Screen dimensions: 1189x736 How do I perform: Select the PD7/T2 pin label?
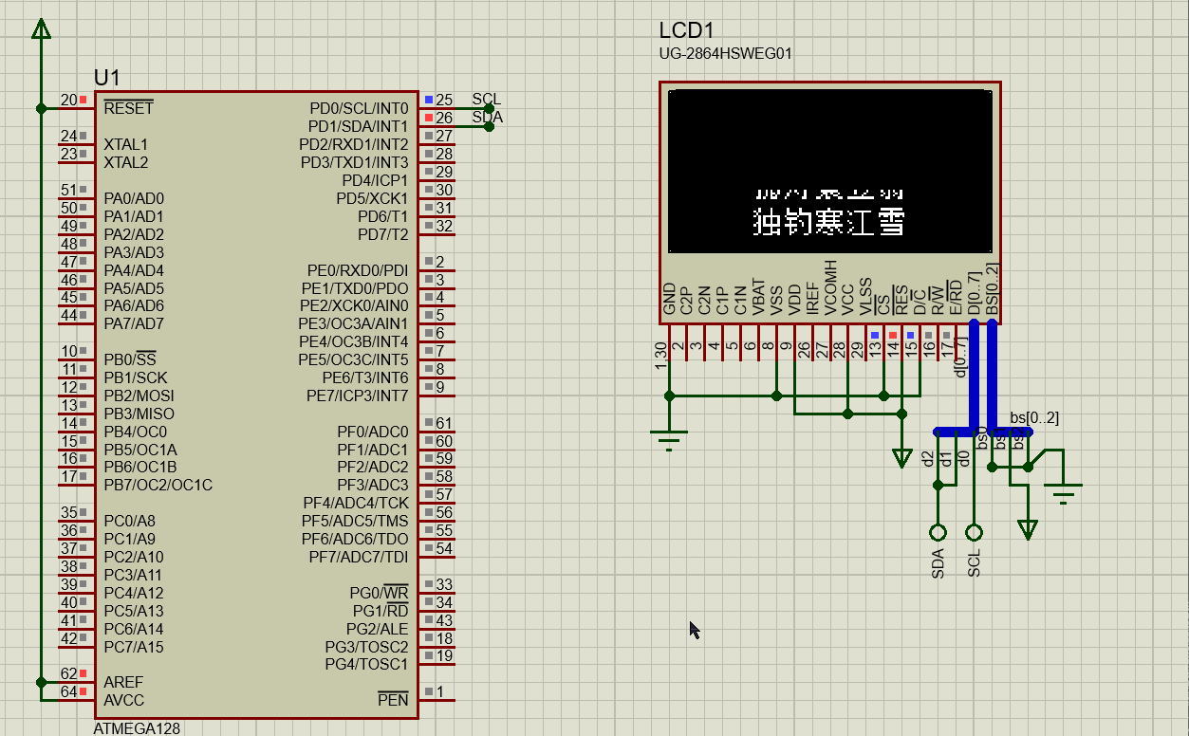[383, 234]
